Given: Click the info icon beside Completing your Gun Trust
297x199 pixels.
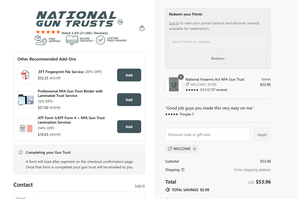Looking at the screenshot, I should (21, 152).
